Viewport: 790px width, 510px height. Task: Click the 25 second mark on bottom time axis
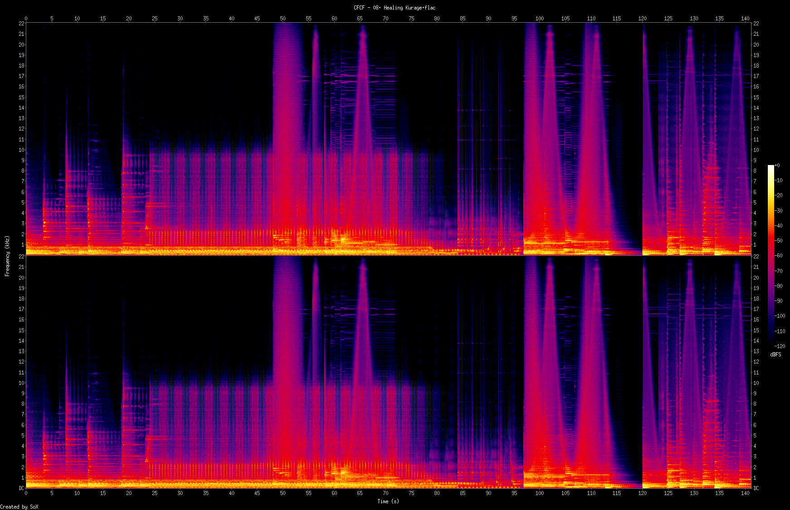tap(154, 493)
